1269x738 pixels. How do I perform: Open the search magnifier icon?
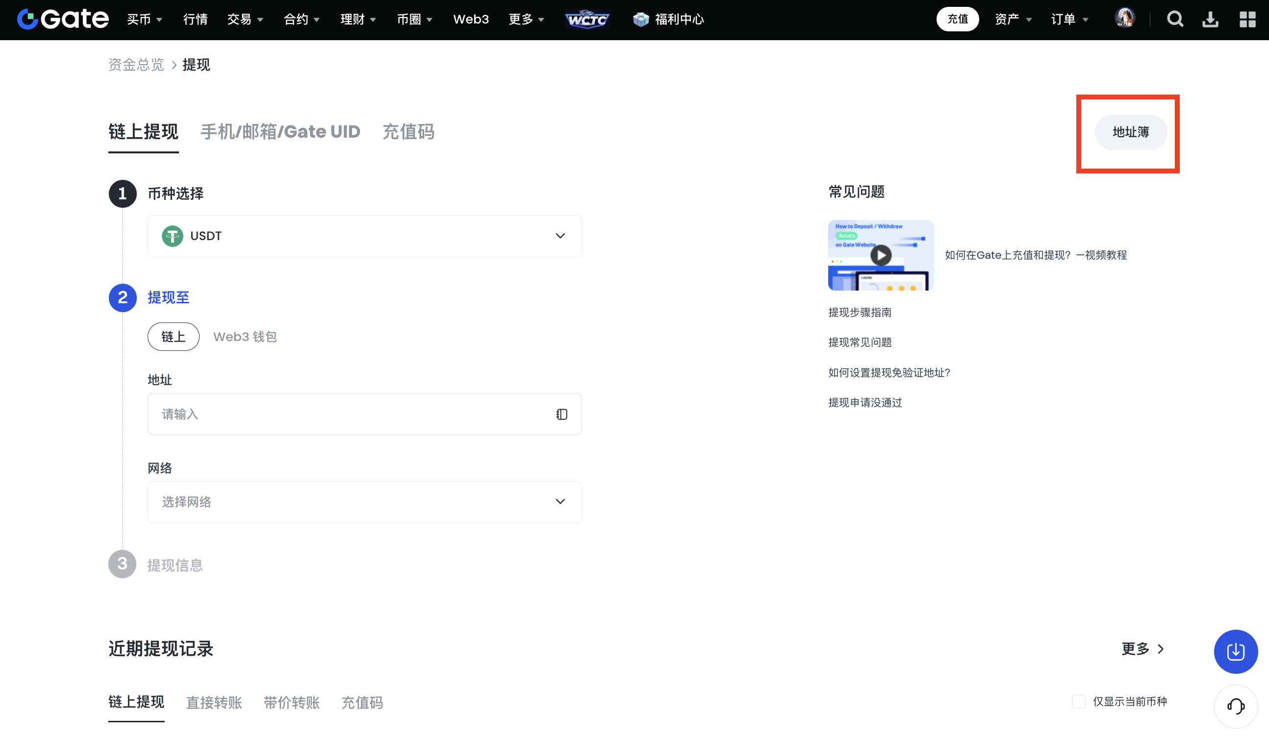(1174, 19)
